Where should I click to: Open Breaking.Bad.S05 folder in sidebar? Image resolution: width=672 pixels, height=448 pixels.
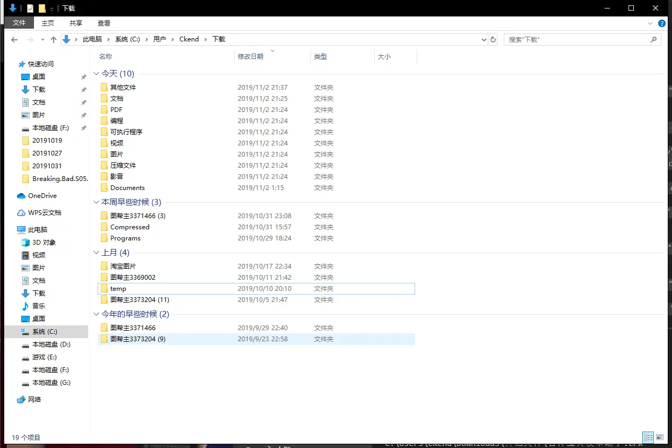60,178
